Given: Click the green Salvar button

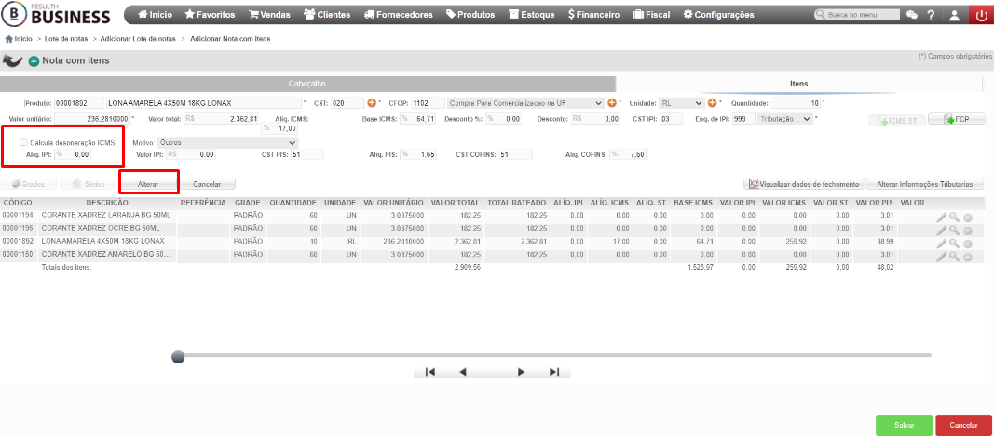Looking at the screenshot, I should [x=904, y=425].
